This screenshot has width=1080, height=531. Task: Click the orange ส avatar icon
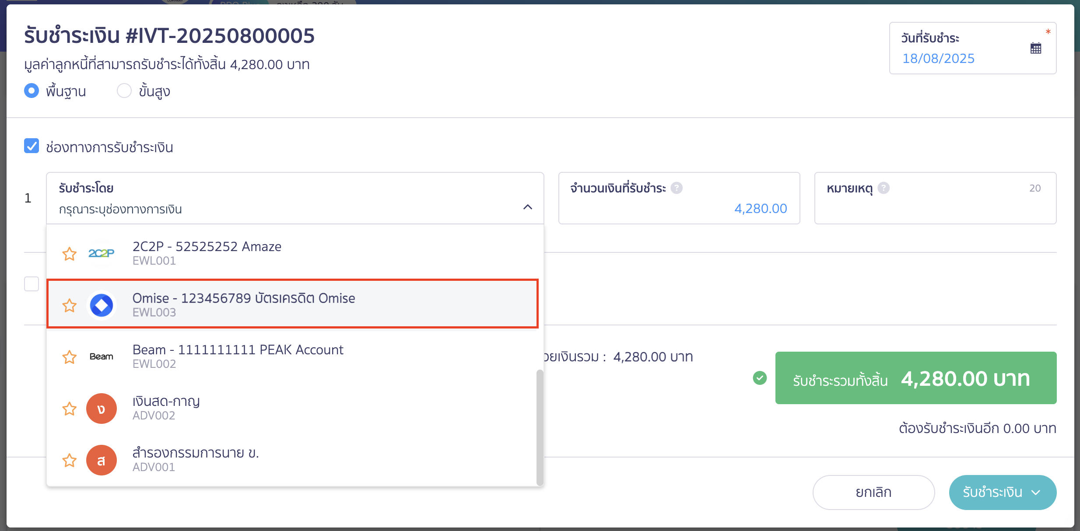click(x=101, y=460)
